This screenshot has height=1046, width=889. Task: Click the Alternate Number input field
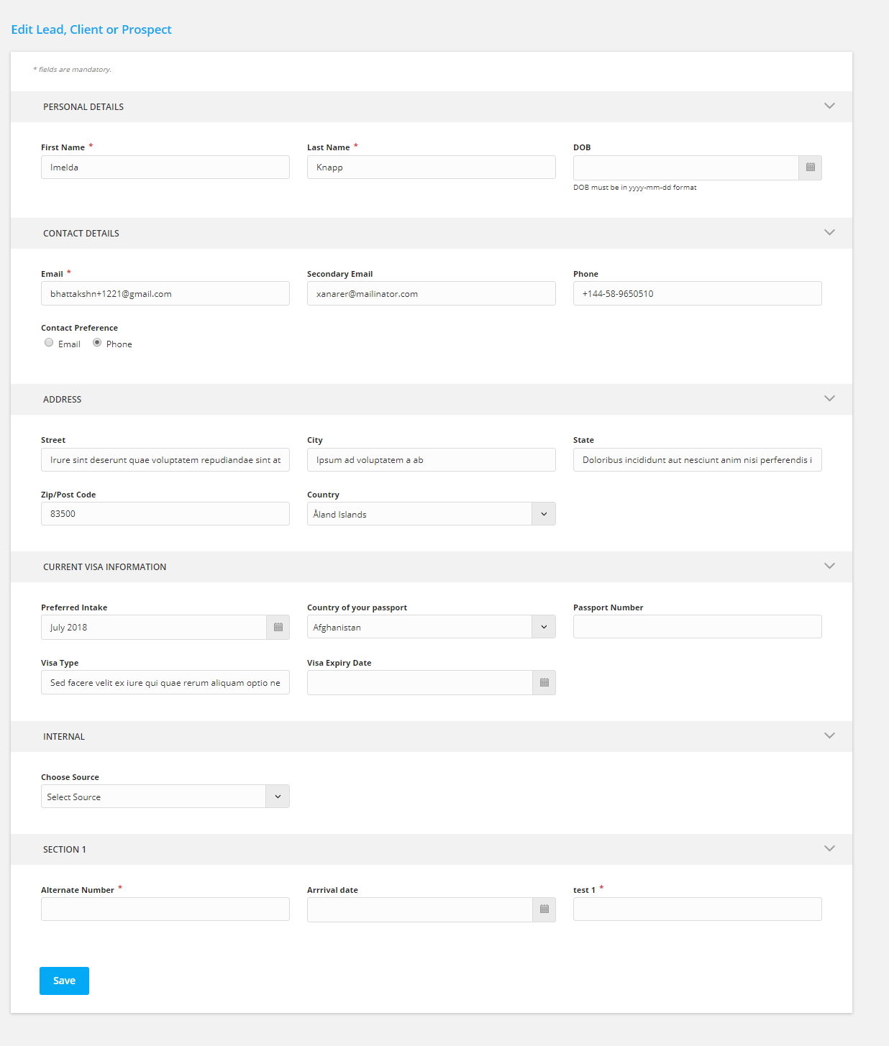click(x=165, y=909)
